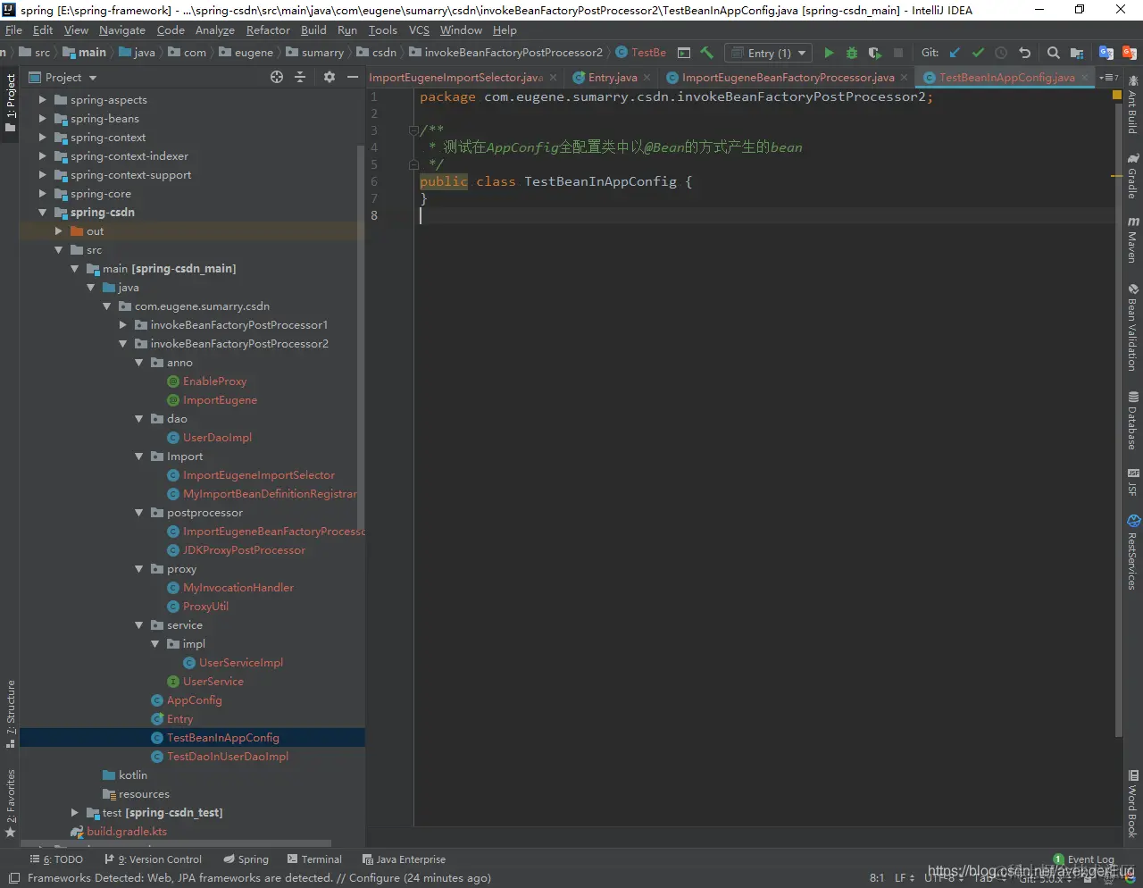1143x888 pixels.
Task: Open the Navigate menu
Action: click(122, 29)
